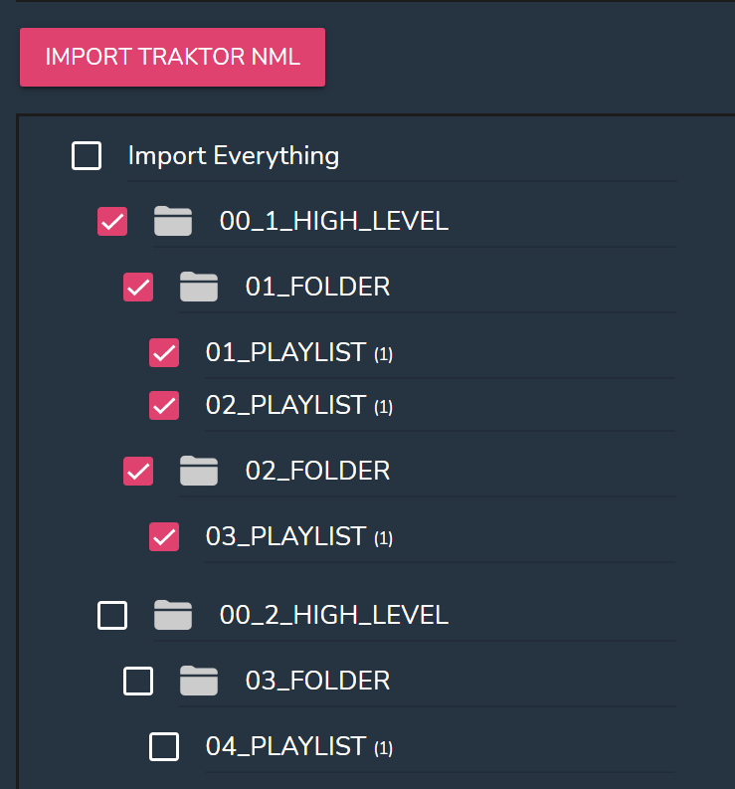Viewport: 735px width, 789px height.
Task: Check the Import Everything checkbox
Action: pyautogui.click(x=87, y=156)
